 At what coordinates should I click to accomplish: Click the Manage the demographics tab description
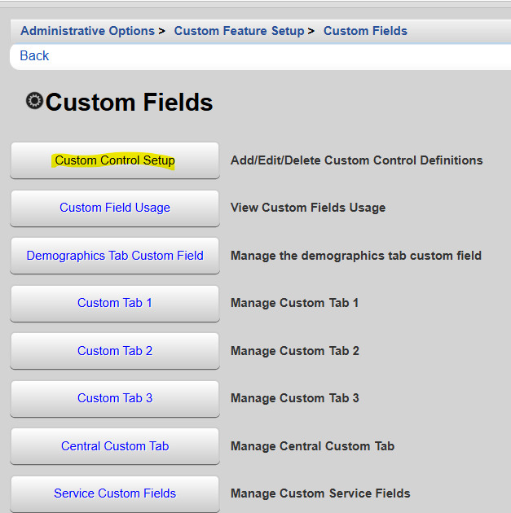coord(355,256)
